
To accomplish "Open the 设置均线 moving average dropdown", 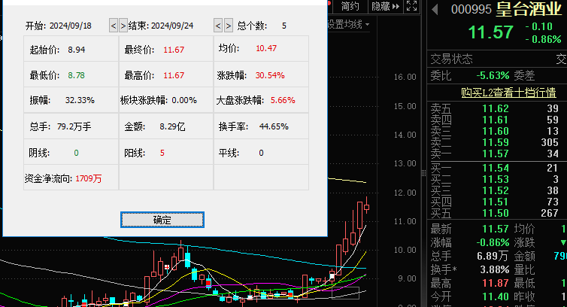I will coord(347,25).
